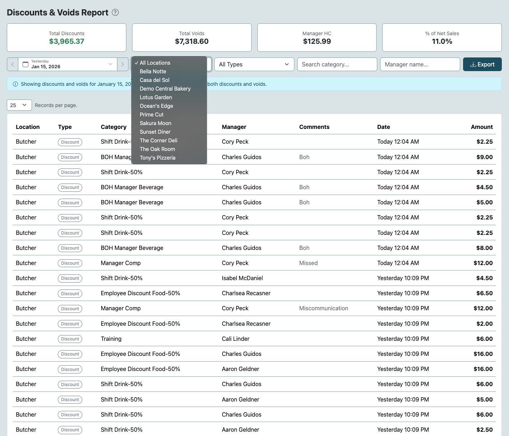Click the Total Voids summary card
Screen dimensions: 509x436
click(x=192, y=38)
